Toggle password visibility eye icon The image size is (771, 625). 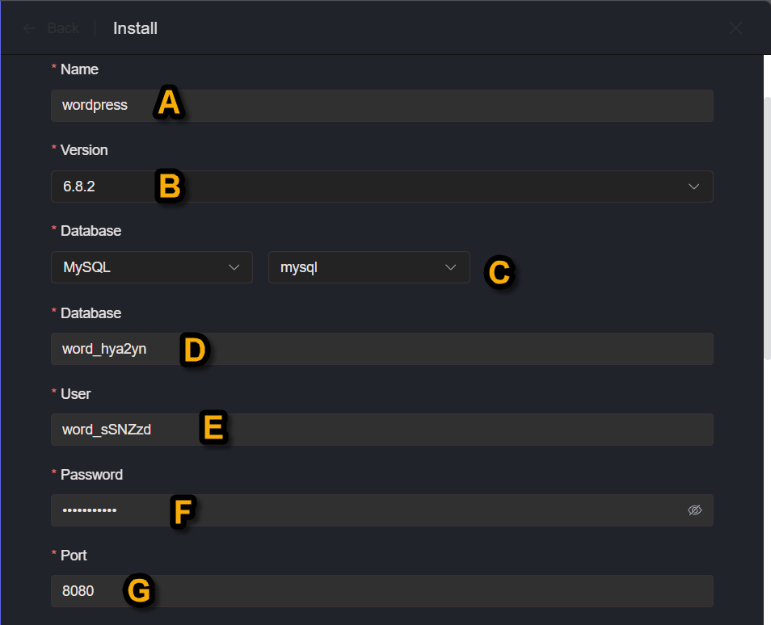tap(694, 510)
